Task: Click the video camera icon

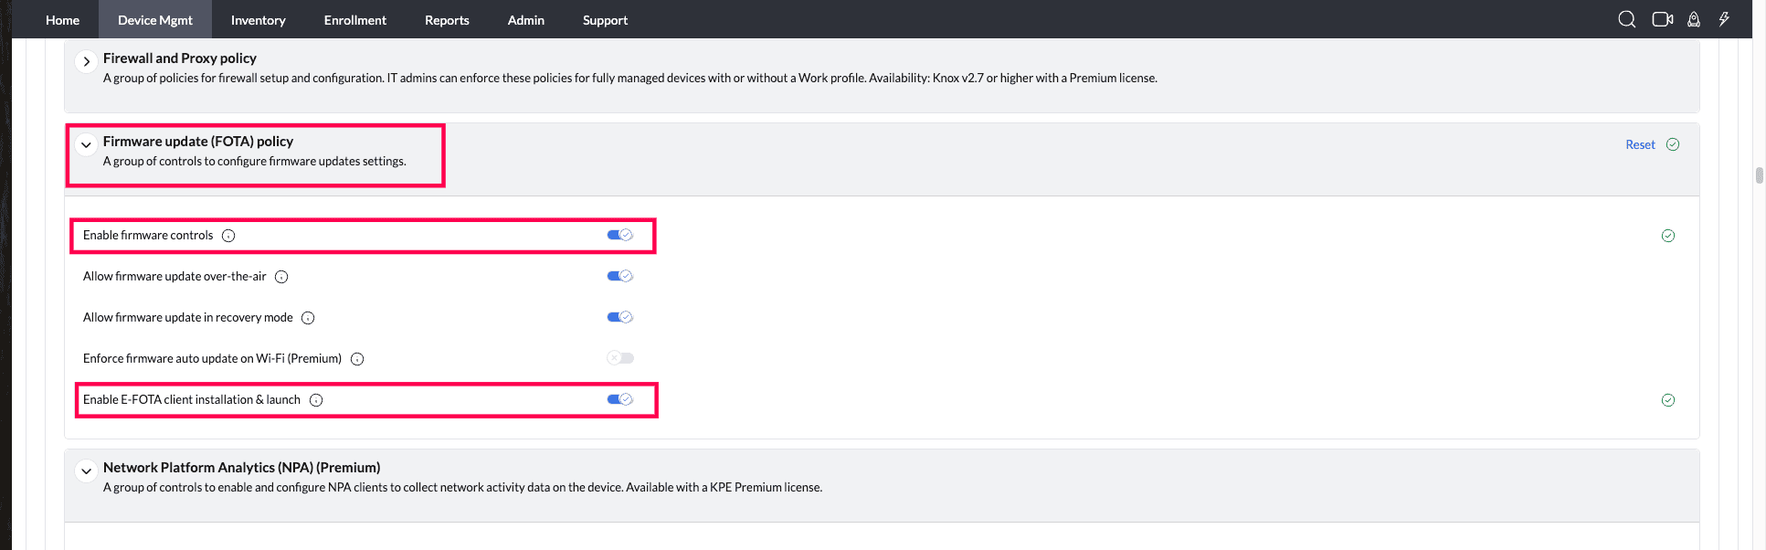Action: tap(1662, 19)
